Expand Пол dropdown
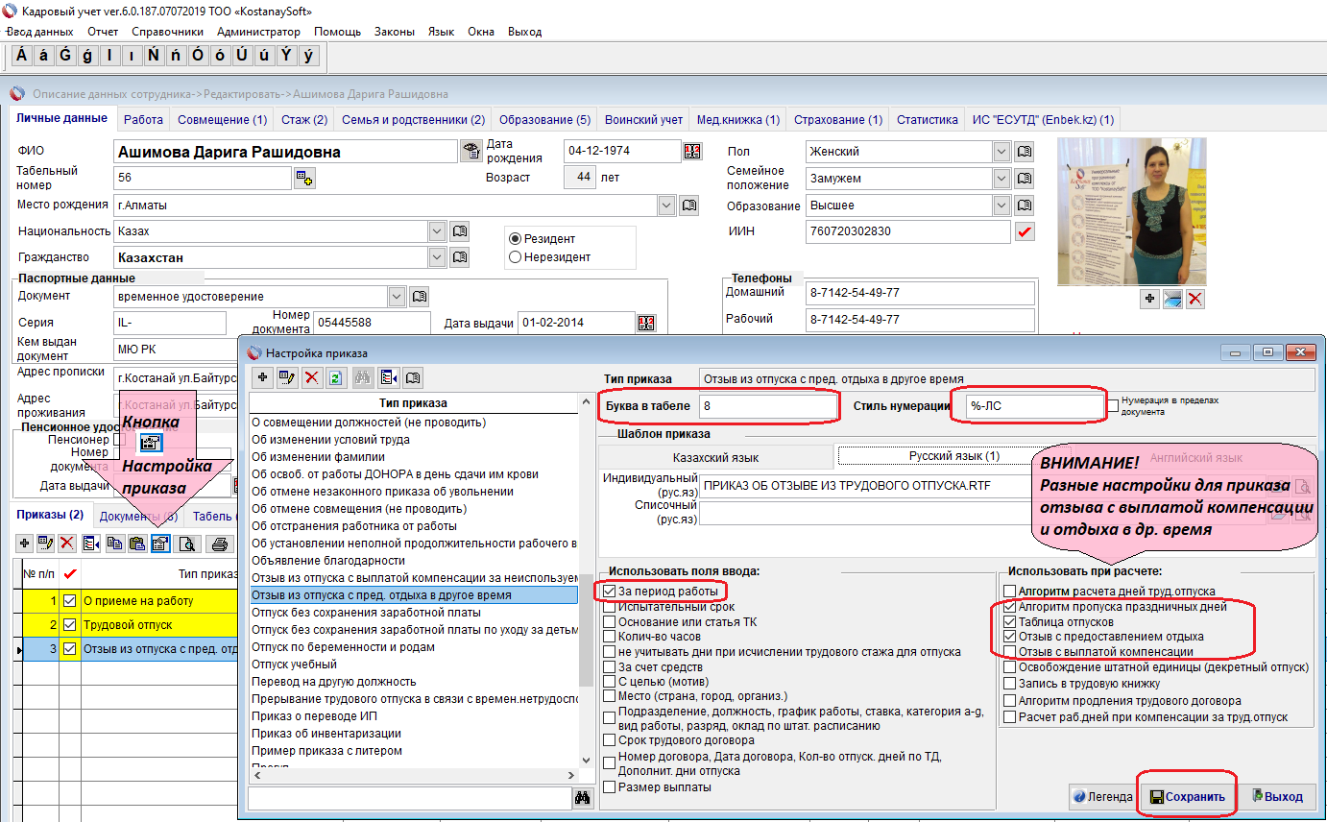This screenshot has width=1327, height=822. click(x=1001, y=152)
